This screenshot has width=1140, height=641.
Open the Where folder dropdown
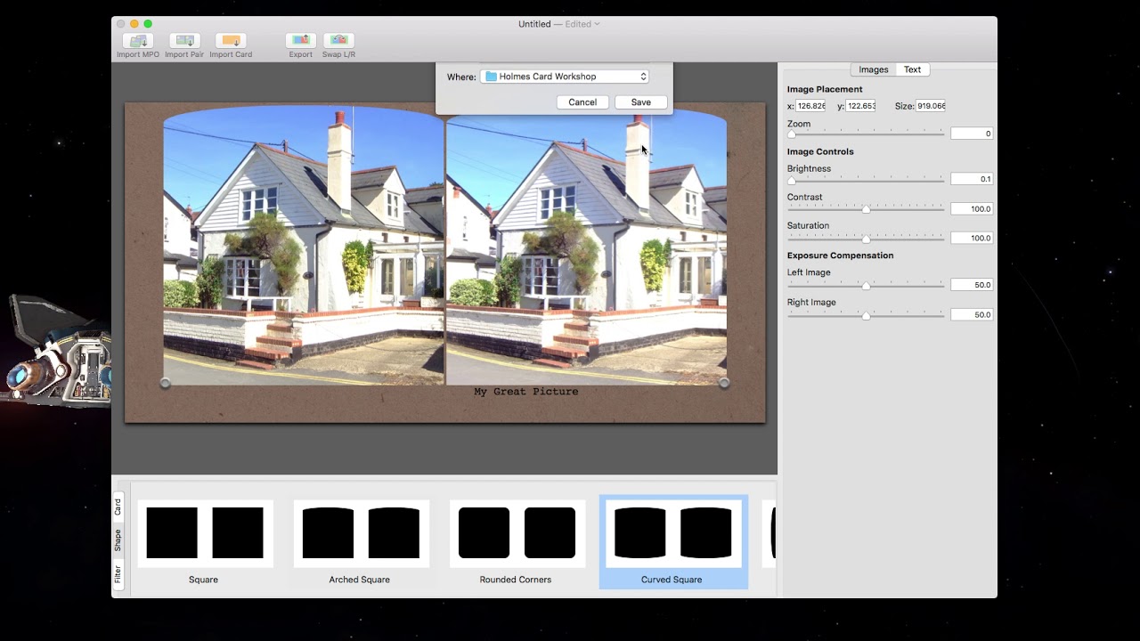565,77
